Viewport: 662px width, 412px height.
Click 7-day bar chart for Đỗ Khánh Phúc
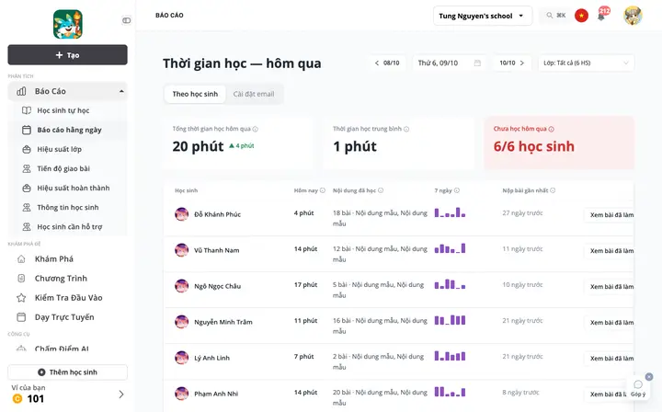(450, 212)
